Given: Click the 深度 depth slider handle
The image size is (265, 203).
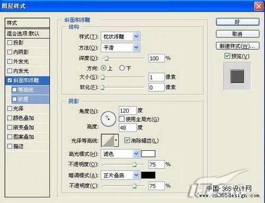Looking at the screenshot, I should point(107,58).
